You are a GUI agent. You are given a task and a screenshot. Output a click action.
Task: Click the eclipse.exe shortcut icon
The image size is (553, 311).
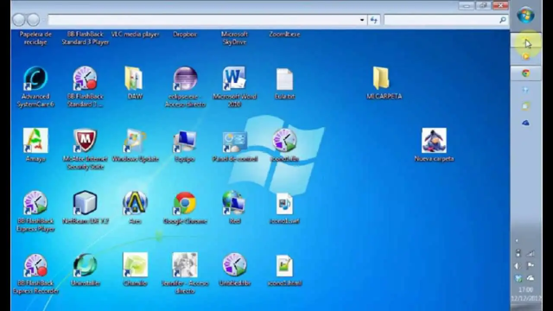185,79
